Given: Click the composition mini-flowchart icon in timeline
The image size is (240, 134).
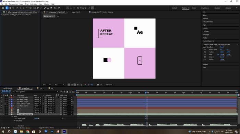Looking at the screenshot, I should point(61,92).
